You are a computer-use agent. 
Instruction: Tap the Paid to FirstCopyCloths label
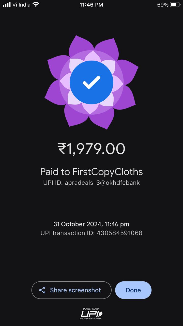tap(91, 172)
